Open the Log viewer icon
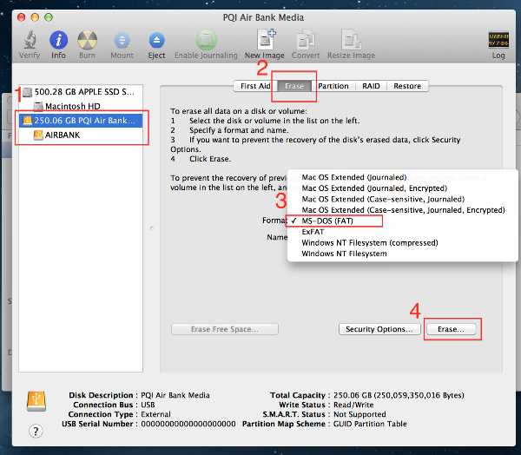The height and width of the screenshot is (455, 521). [498, 40]
